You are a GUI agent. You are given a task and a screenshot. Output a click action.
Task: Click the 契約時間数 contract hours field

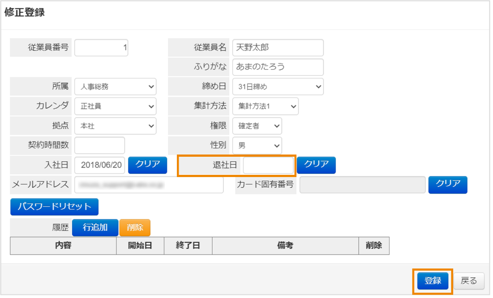[x=99, y=145]
